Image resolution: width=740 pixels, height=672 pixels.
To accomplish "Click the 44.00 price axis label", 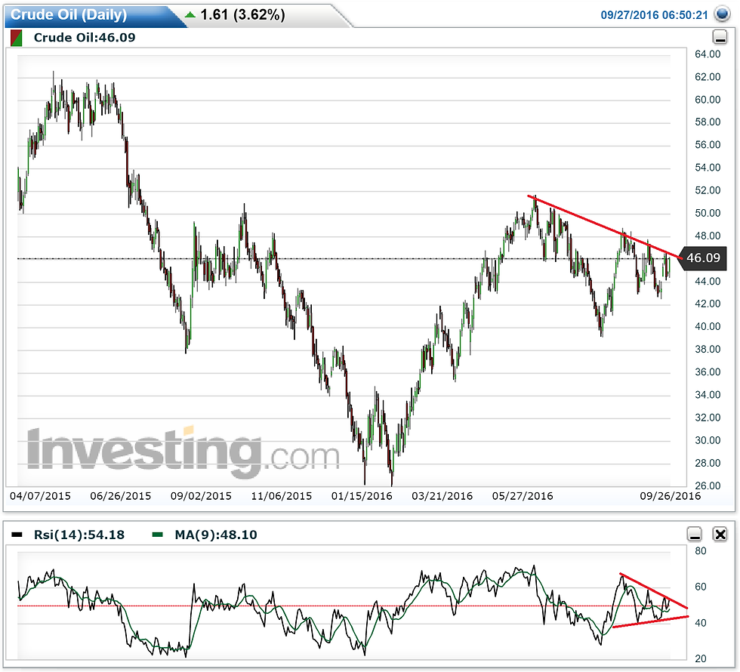I will pyautogui.click(x=708, y=281).
